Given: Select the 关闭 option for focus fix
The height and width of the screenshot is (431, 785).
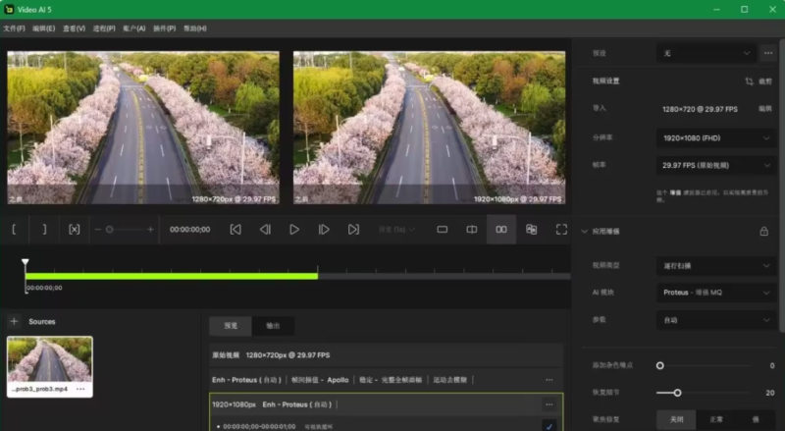Looking at the screenshot, I should [675, 419].
